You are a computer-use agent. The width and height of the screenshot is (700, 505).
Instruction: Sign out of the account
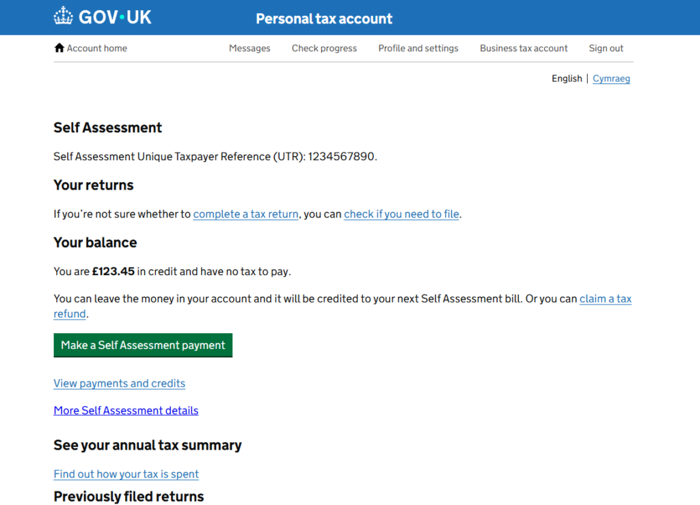coord(606,49)
